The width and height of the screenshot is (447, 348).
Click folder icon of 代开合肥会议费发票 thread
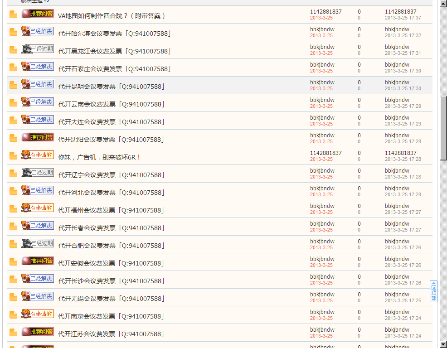[13, 244]
